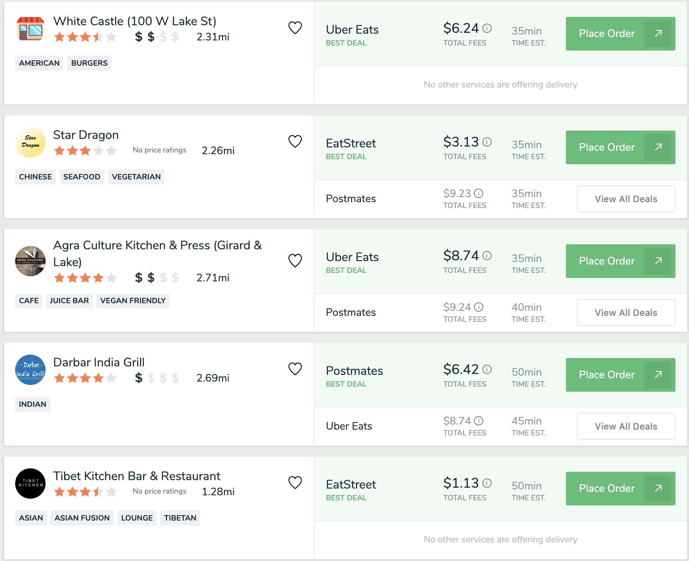Place Order for Darbar India Grill via Postmates
The height and width of the screenshot is (561, 689).
[x=621, y=375]
